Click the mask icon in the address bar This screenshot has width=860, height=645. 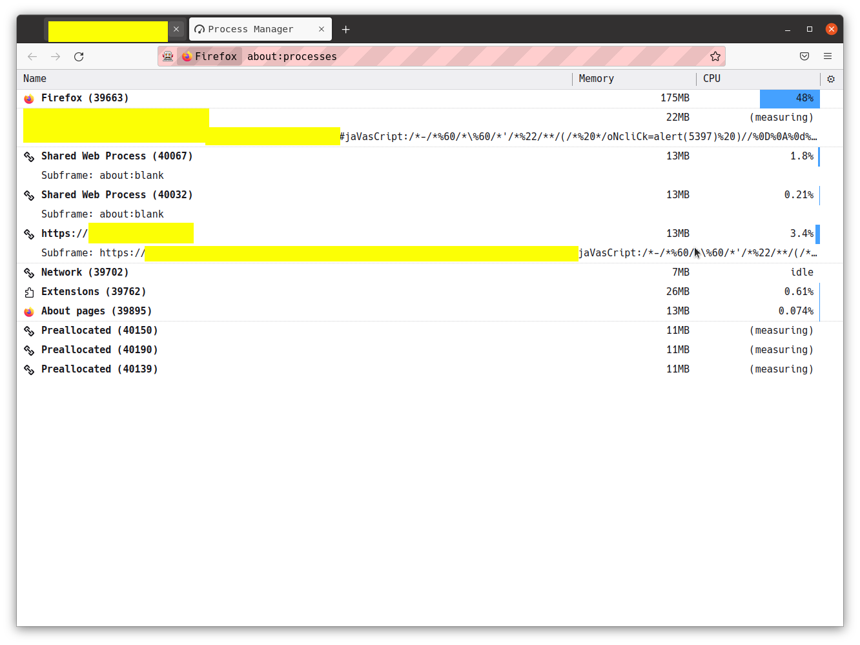(168, 56)
